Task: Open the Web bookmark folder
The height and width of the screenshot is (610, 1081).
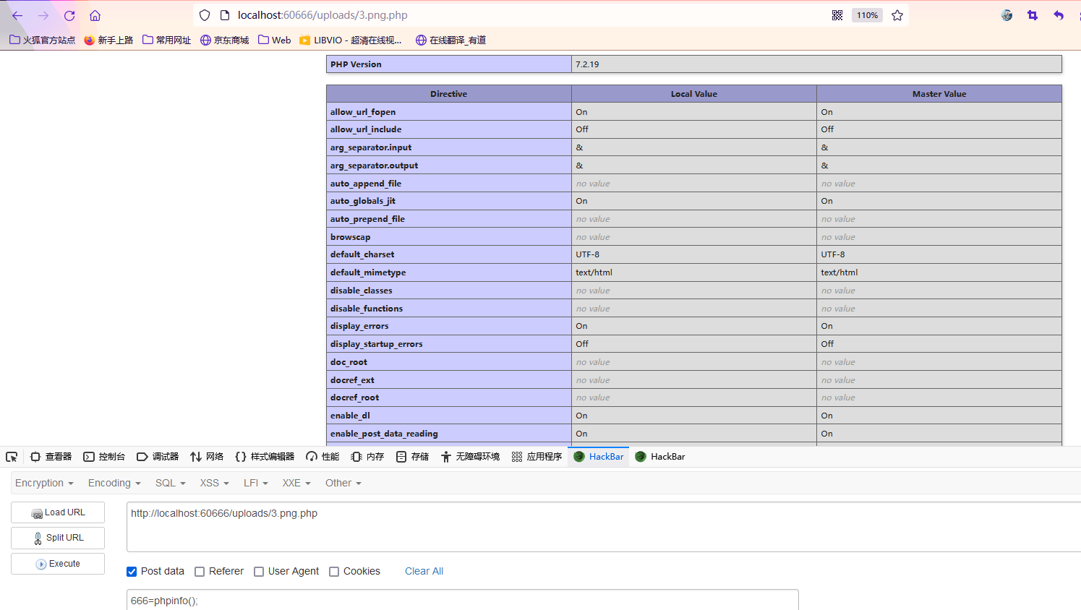Action: pyautogui.click(x=274, y=40)
